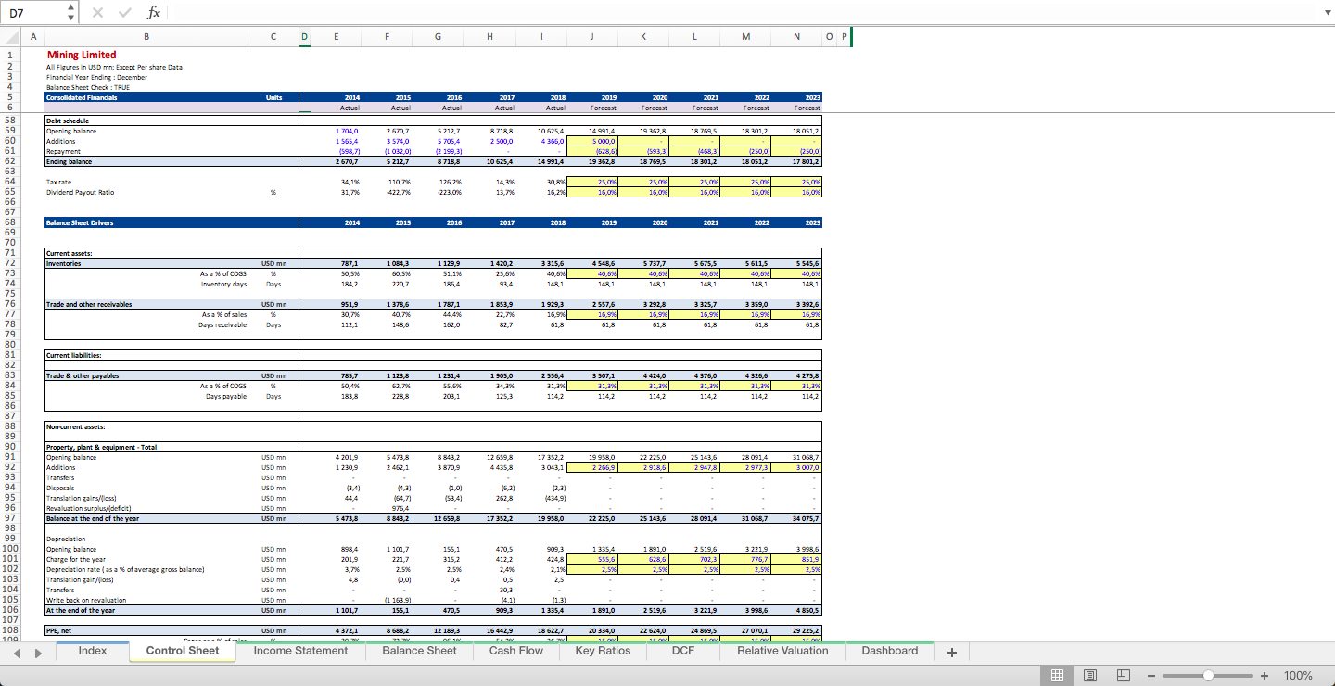Click the zoom slider handle

tap(1207, 676)
